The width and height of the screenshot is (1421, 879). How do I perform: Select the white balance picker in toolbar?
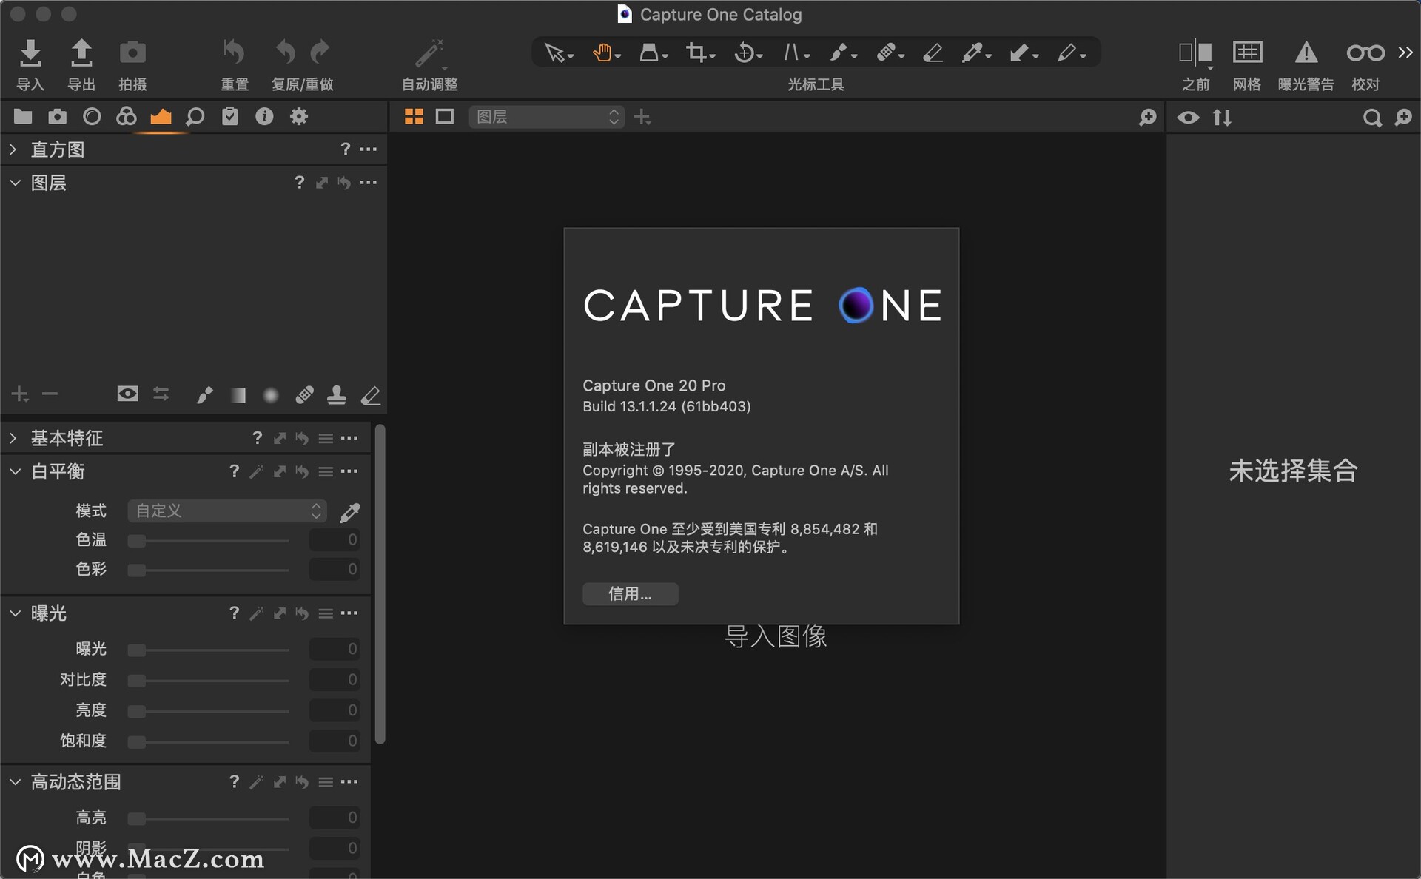point(976,53)
